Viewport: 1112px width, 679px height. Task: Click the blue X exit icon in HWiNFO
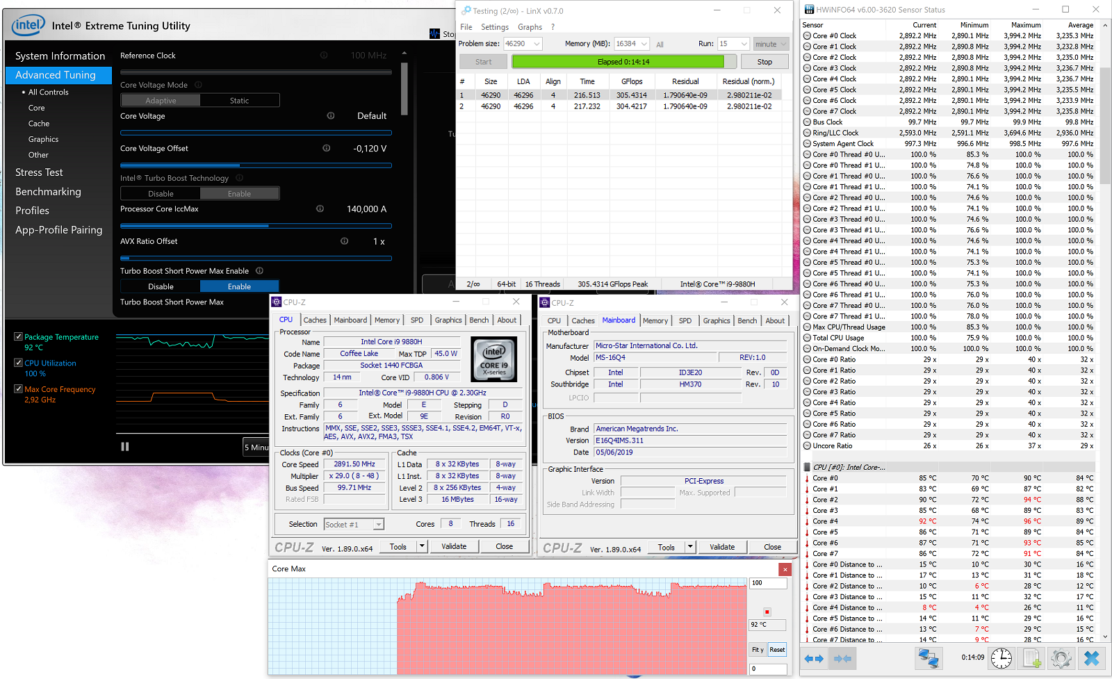point(1092,657)
